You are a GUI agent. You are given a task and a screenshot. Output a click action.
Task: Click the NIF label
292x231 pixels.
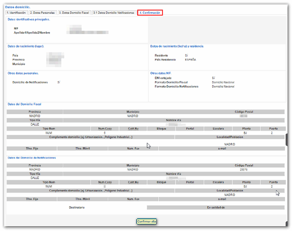point(16,29)
